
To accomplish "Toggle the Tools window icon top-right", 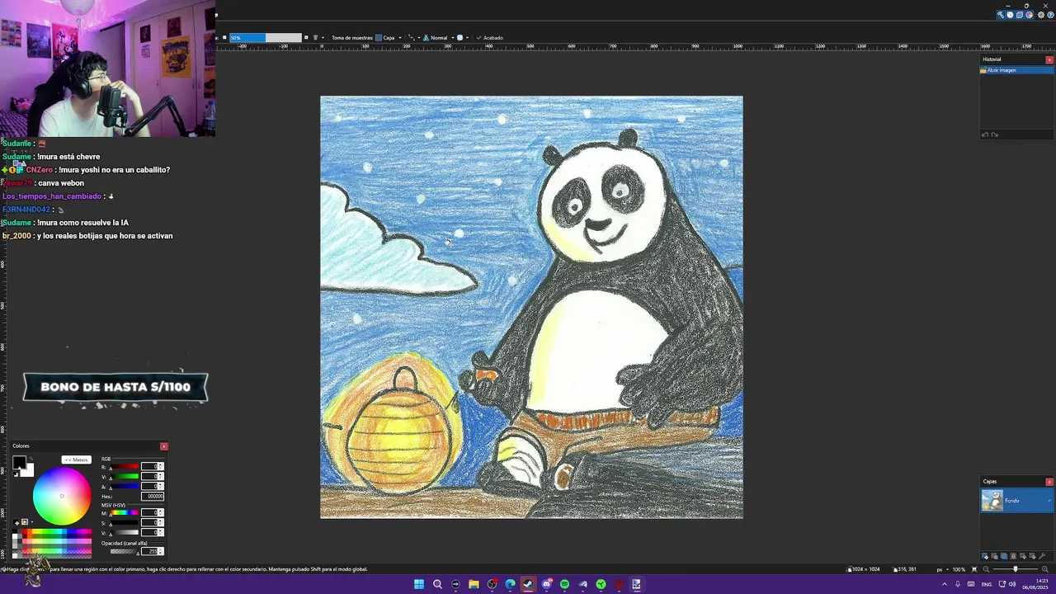I will pos(1001,15).
